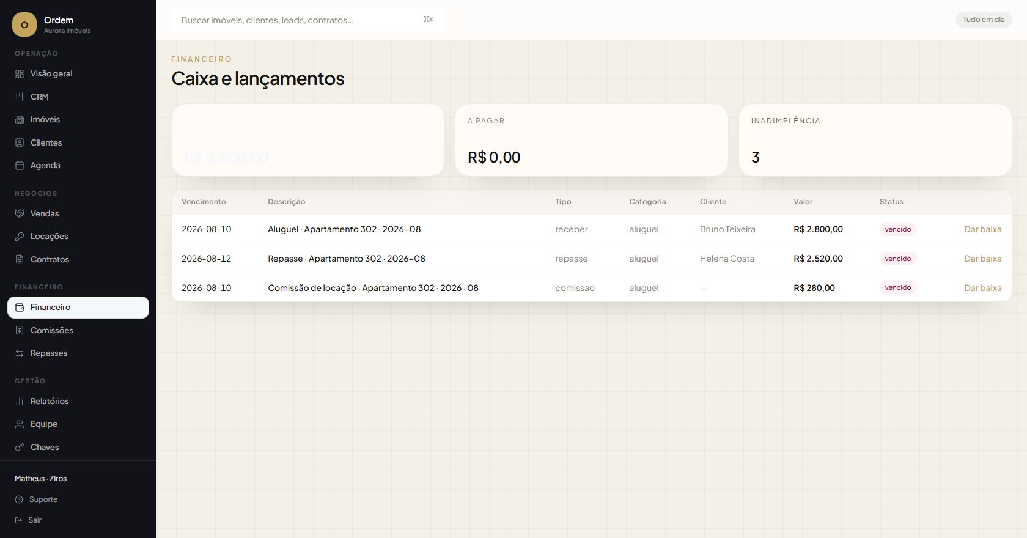Click the Equipe people icon
The image size is (1027, 538).
20,424
